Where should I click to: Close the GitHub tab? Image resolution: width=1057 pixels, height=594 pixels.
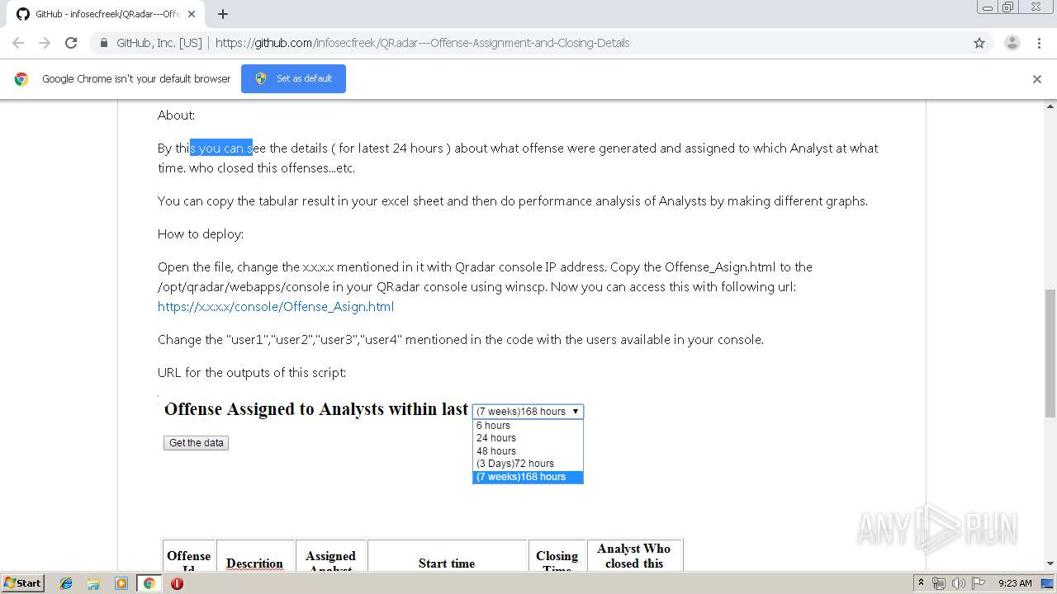point(192,14)
